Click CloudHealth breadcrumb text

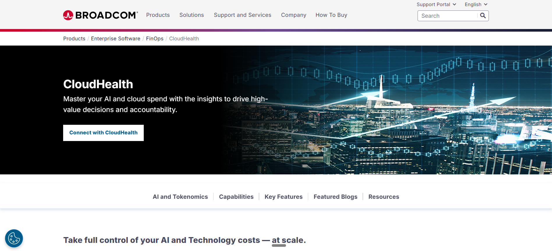[x=184, y=39]
